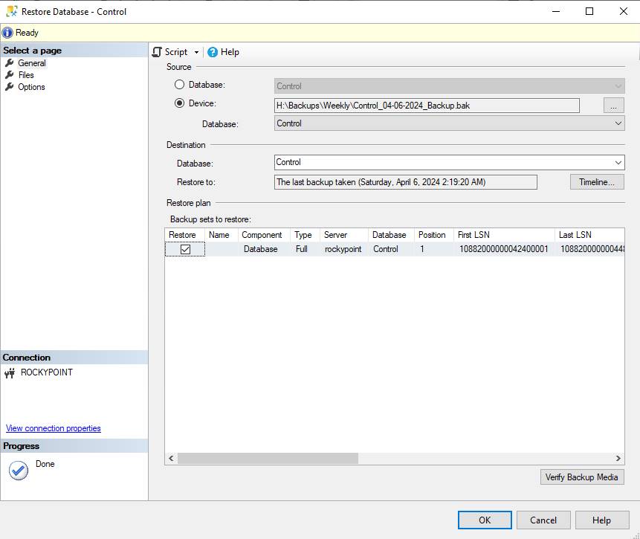Minimize the Restore Database window
This screenshot has width=640, height=539.
555,11
